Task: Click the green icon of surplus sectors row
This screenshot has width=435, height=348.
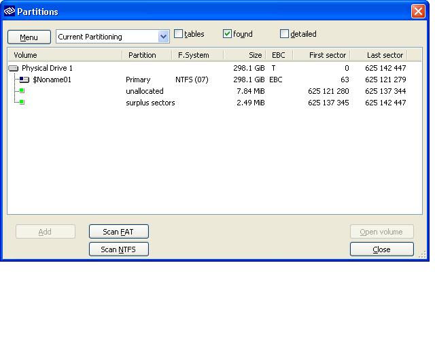Action: point(22,102)
